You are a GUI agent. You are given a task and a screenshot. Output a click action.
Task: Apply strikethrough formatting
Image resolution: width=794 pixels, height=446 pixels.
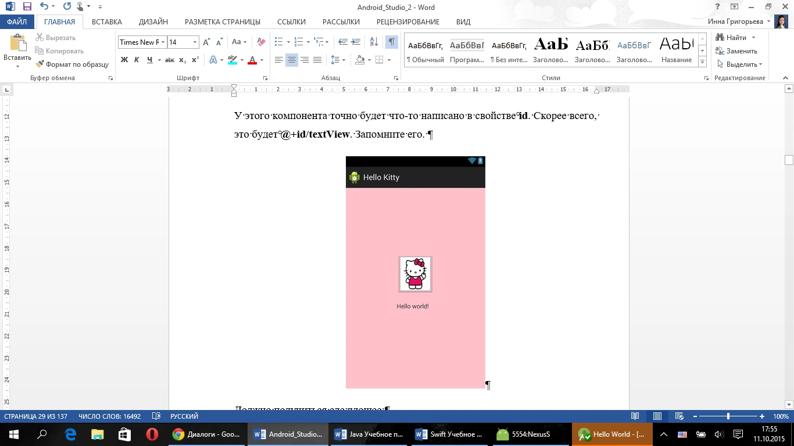click(169, 60)
